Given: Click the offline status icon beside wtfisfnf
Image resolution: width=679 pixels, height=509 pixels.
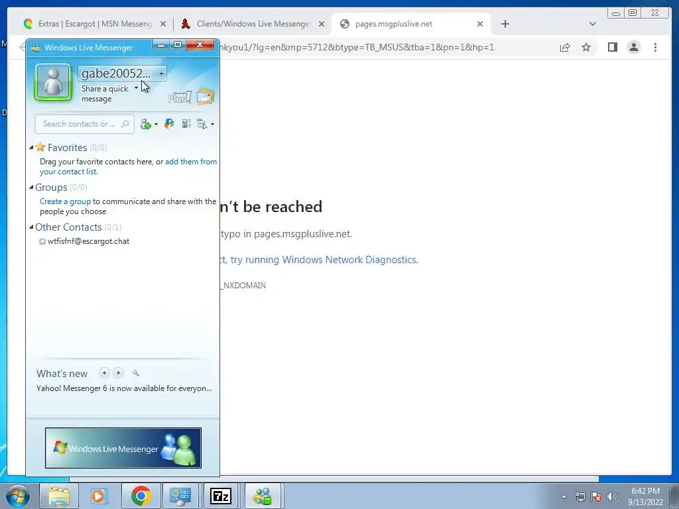Looking at the screenshot, I should tap(42, 241).
